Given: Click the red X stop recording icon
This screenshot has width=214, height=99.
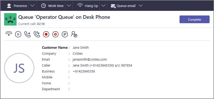Looking at the screenshot, I should pos(55,34).
